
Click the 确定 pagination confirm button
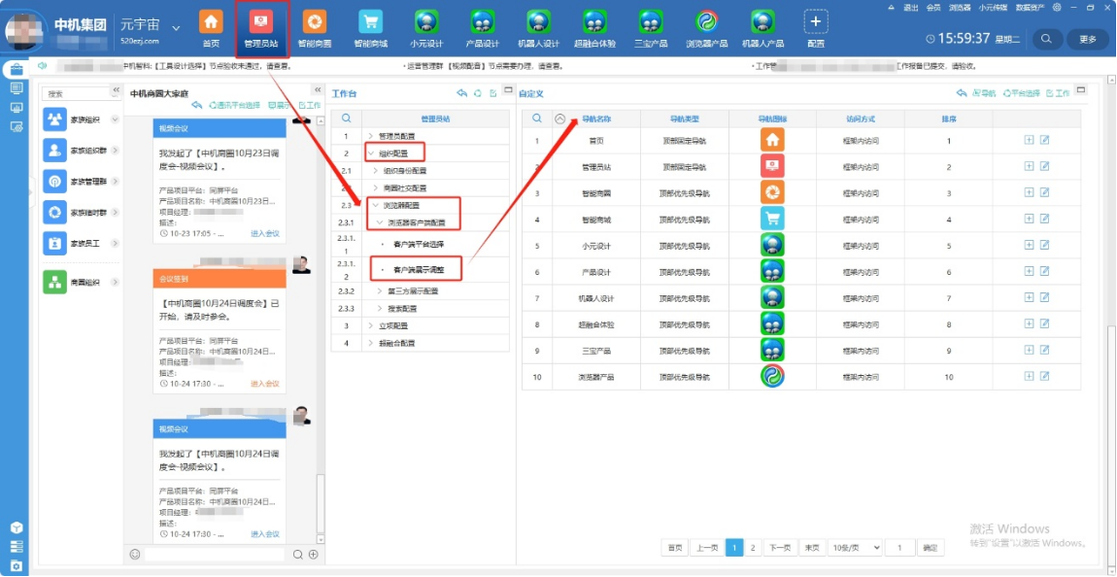(x=931, y=547)
